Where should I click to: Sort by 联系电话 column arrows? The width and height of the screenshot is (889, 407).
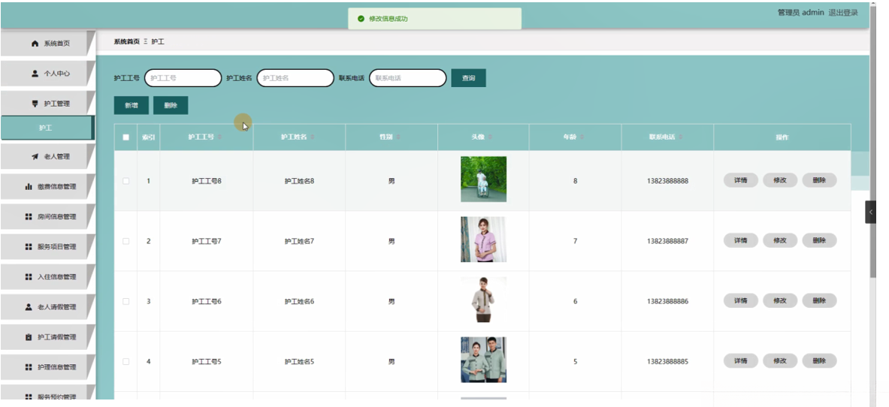point(681,137)
